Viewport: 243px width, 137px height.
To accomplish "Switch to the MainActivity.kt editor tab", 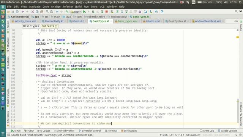I will [x=54, y=21].
